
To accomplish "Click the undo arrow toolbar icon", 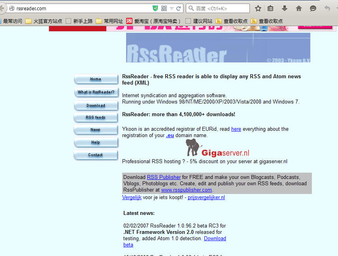I will pyautogui.click(x=327, y=8).
